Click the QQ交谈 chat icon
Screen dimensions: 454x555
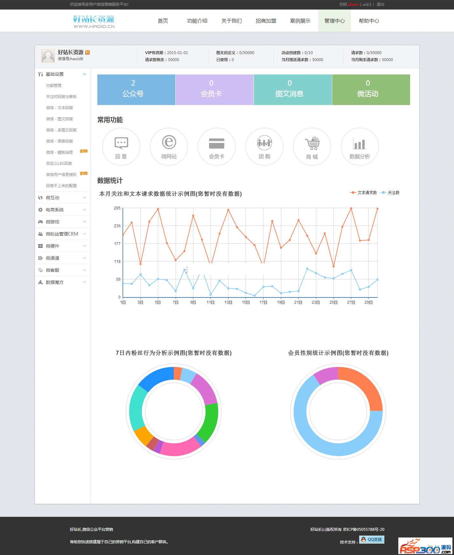[372, 539]
